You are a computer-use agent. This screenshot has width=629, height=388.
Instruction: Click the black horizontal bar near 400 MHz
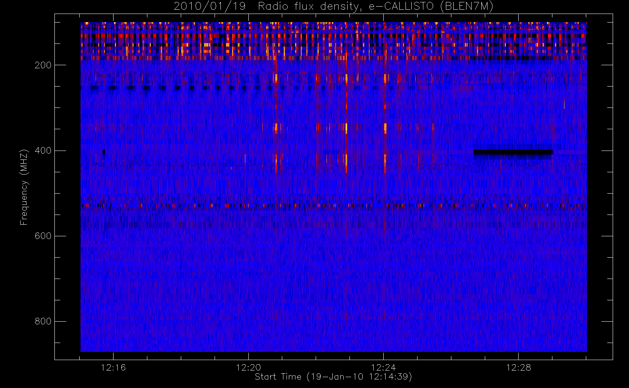tap(513, 152)
